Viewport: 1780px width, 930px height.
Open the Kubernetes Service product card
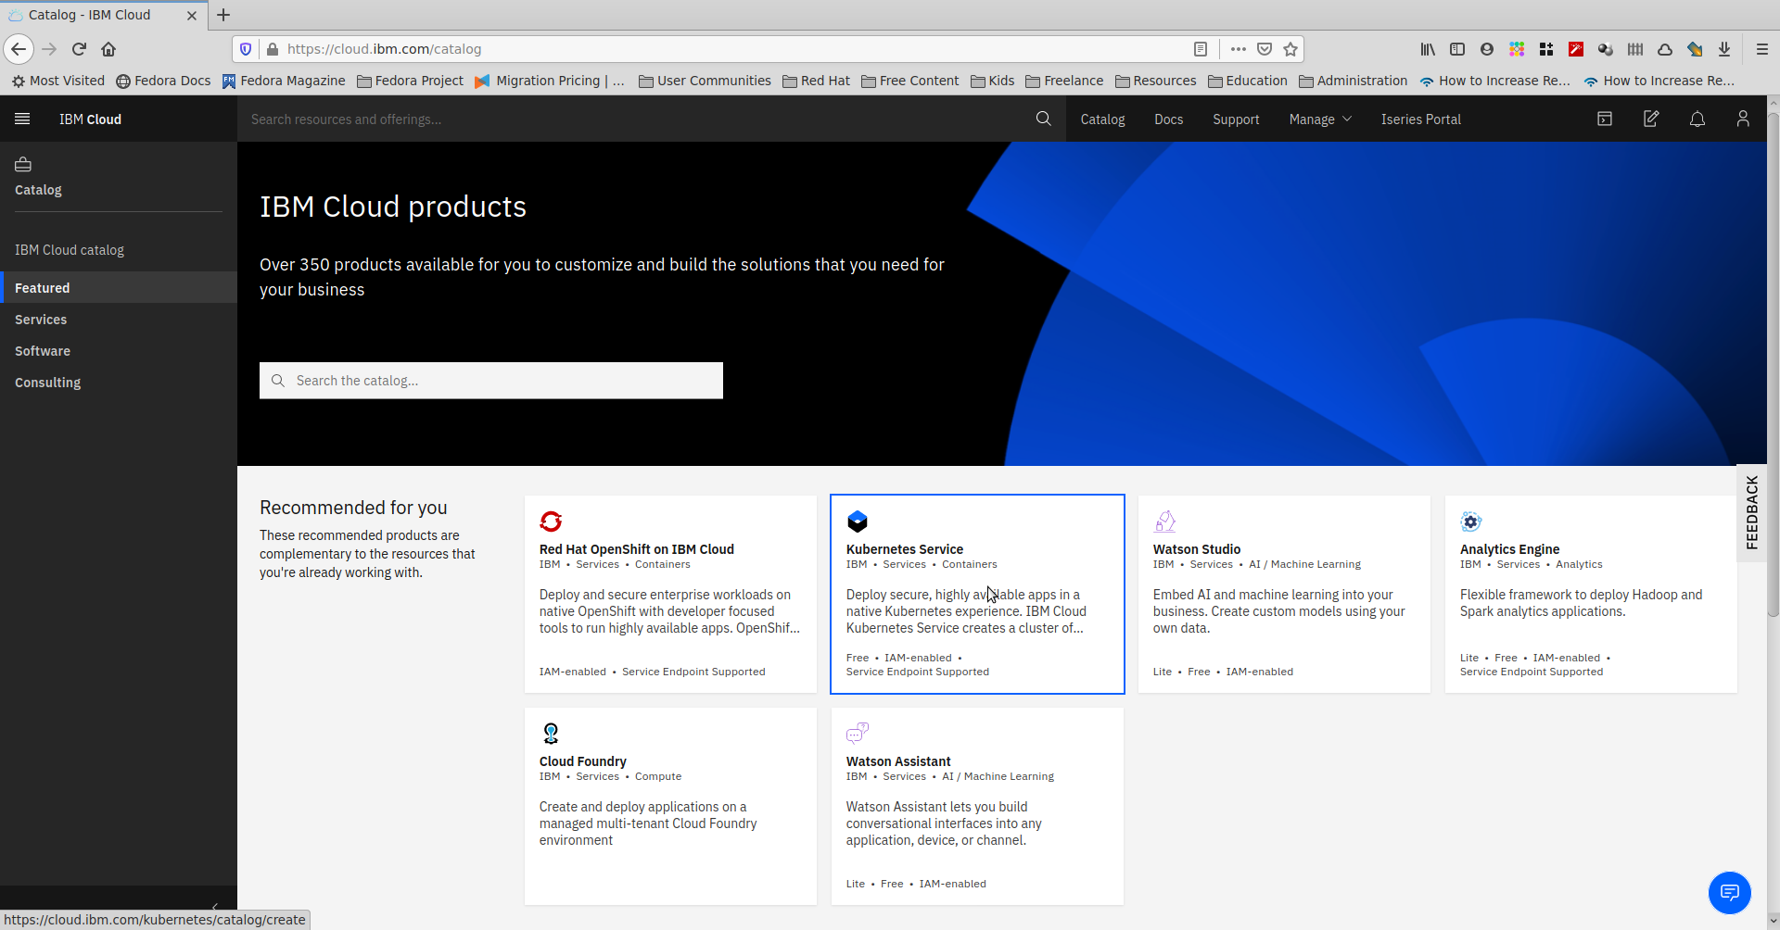pos(977,594)
